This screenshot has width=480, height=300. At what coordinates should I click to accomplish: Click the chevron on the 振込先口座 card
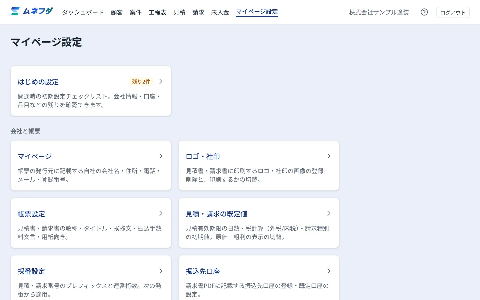pyautogui.click(x=329, y=271)
